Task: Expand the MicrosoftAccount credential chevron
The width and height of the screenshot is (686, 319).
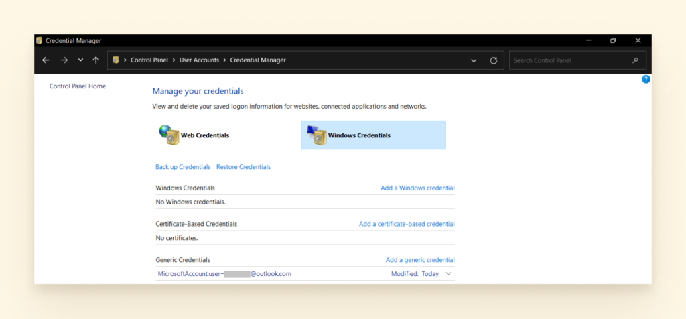Action: pos(448,274)
